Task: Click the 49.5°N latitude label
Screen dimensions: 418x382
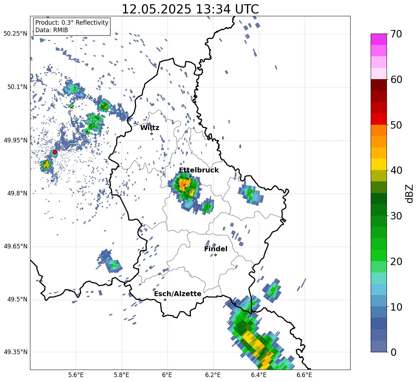Action: 17,299
